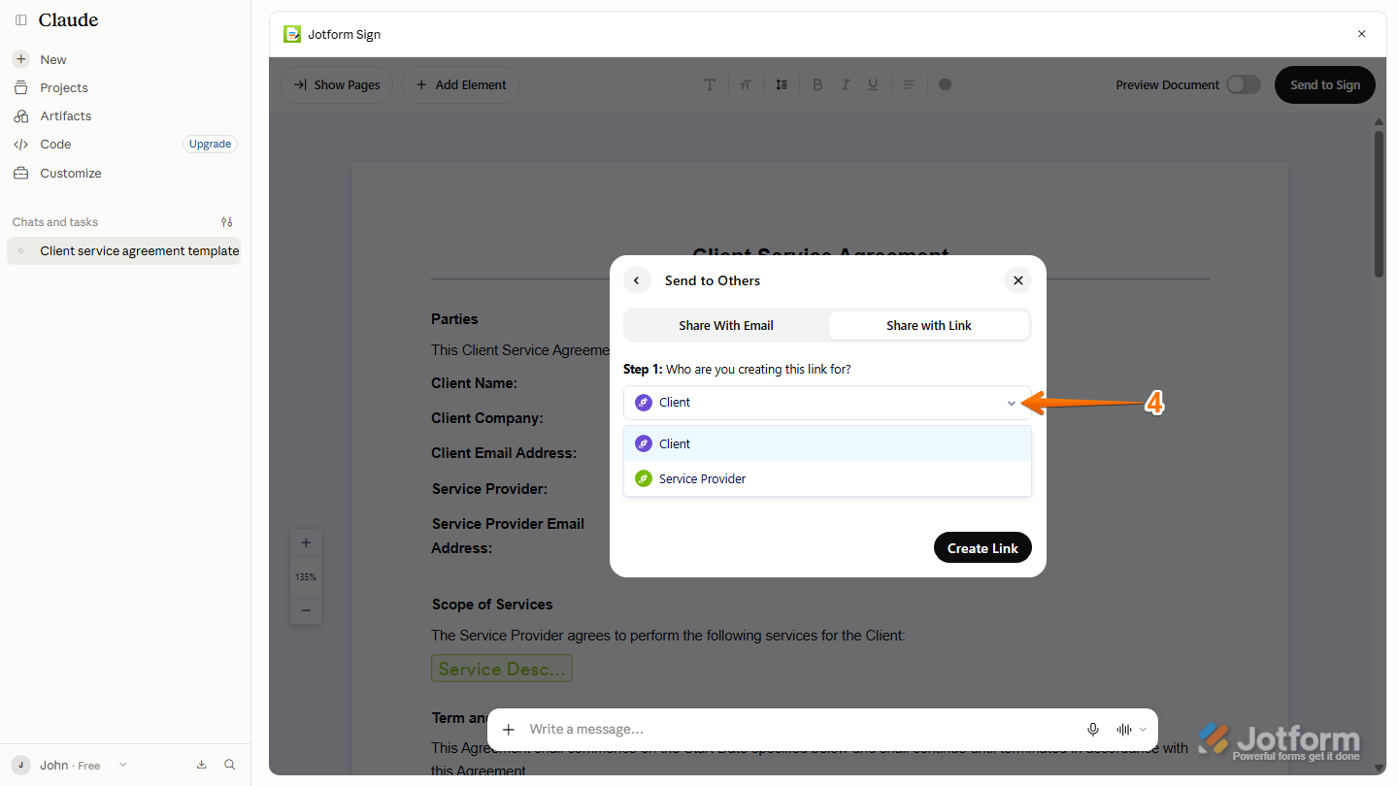Click the Send to Sign button
The width and height of the screenshot is (1398, 786).
tap(1325, 84)
